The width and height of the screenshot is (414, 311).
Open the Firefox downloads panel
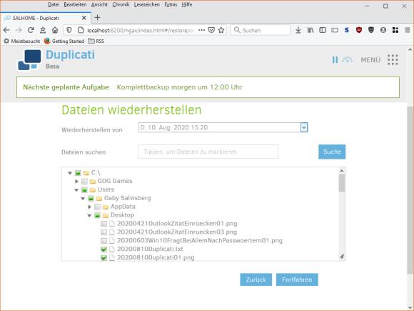click(298, 30)
